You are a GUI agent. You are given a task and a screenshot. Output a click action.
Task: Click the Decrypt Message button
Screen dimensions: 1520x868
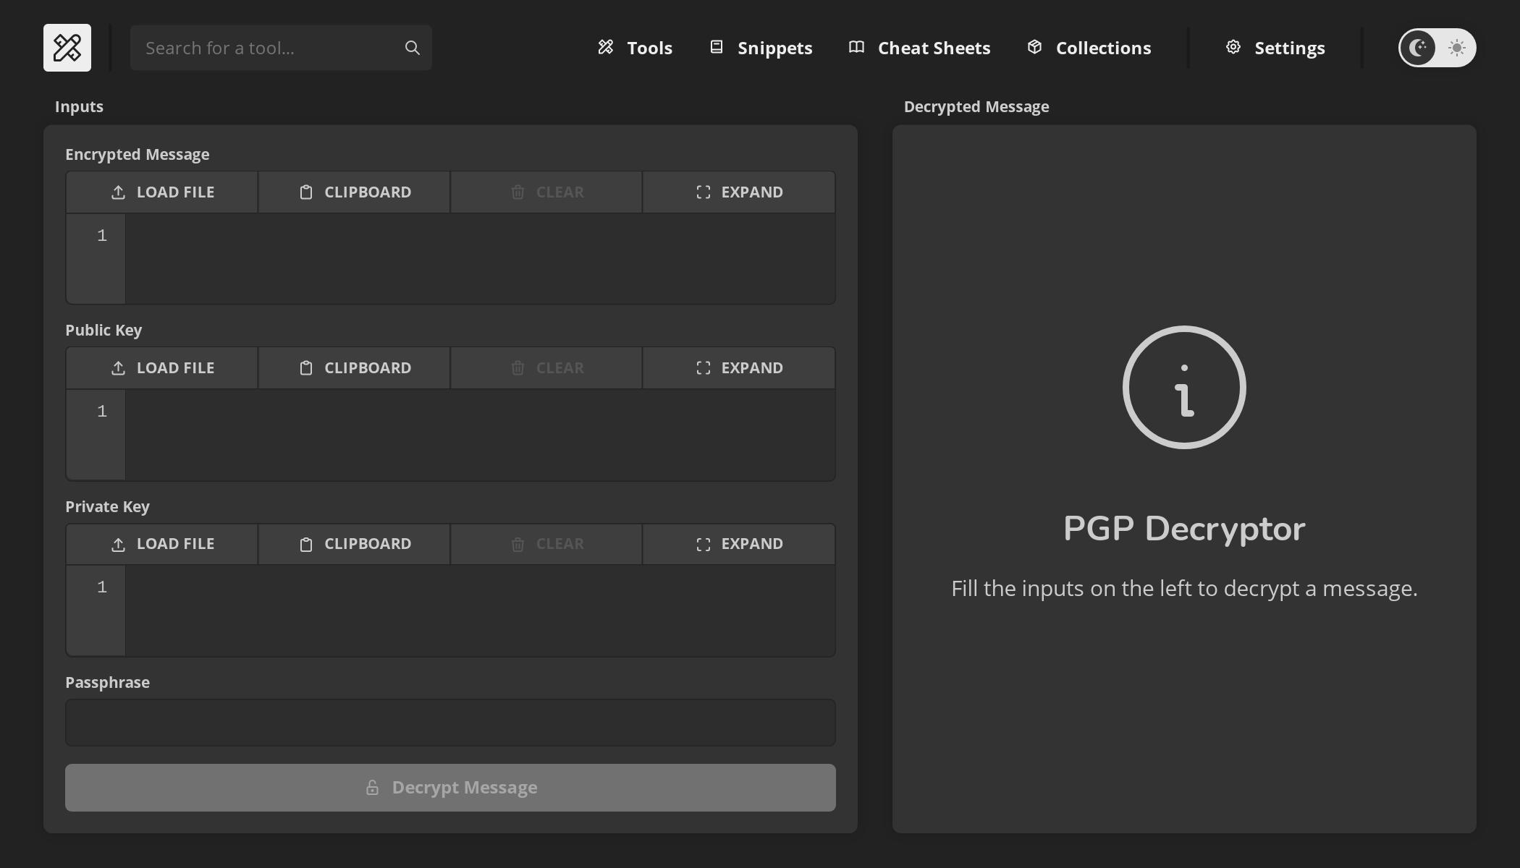450,788
